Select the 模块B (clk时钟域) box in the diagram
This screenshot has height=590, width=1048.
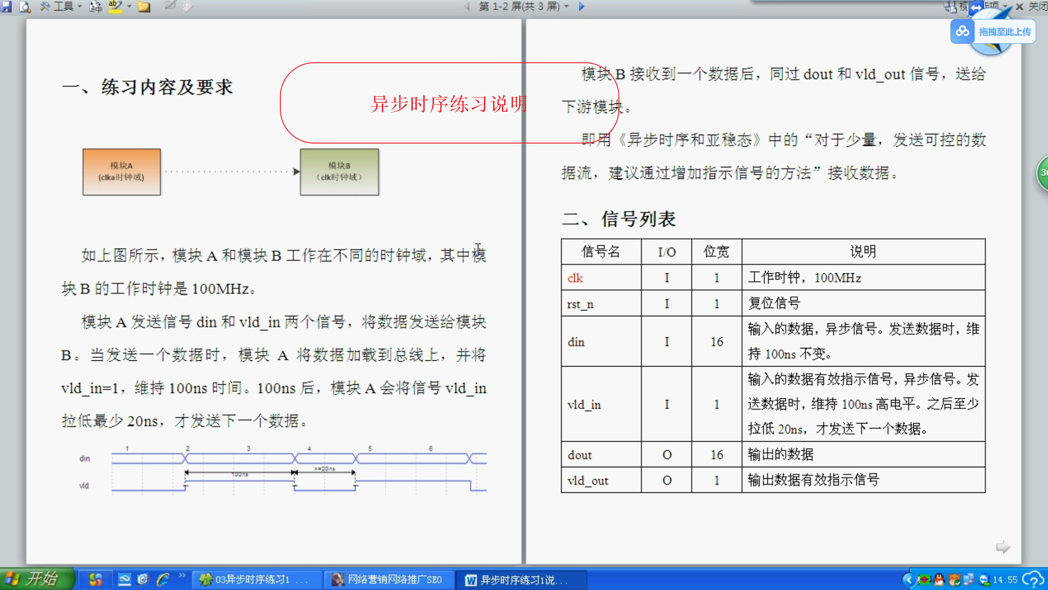[339, 172]
